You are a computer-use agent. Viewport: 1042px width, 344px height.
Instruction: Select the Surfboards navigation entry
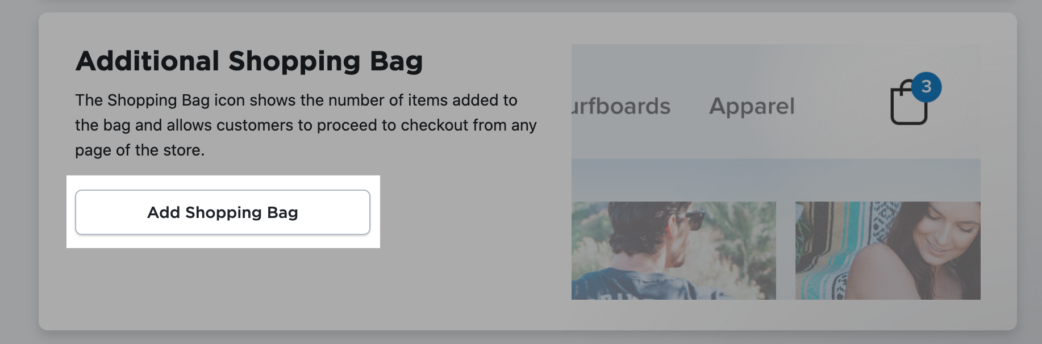(619, 106)
